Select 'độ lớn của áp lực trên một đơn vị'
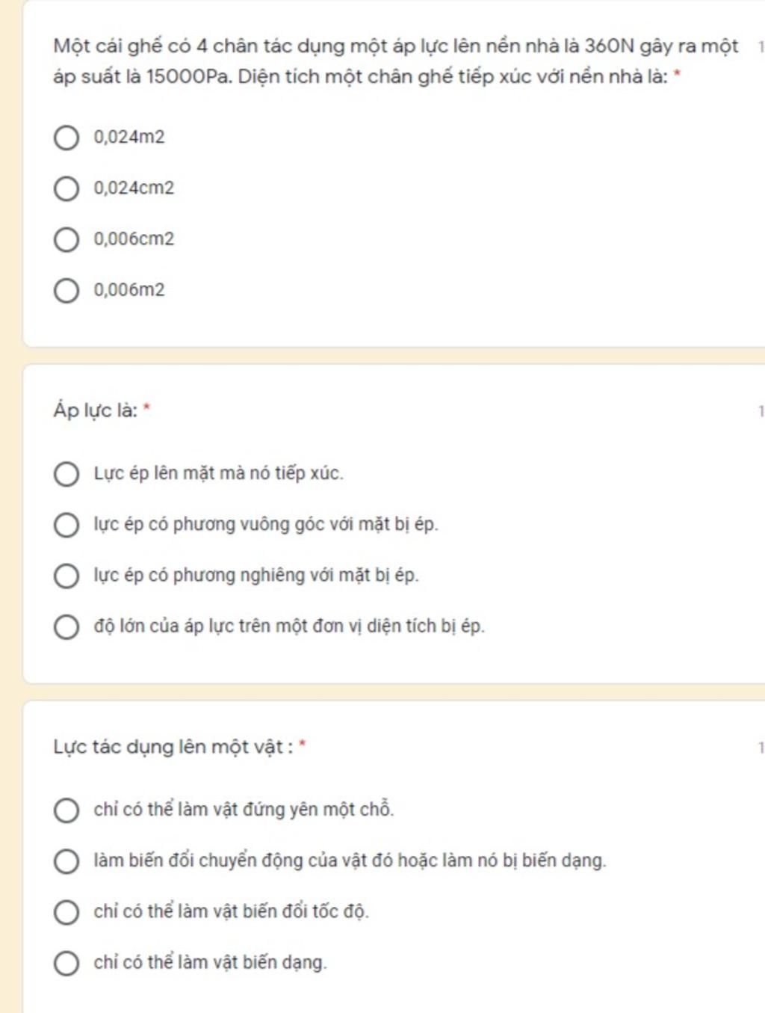765x1013 pixels. point(66,626)
